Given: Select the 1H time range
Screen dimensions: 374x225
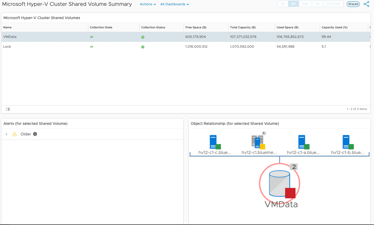Looking at the screenshot, I should 283,4.
